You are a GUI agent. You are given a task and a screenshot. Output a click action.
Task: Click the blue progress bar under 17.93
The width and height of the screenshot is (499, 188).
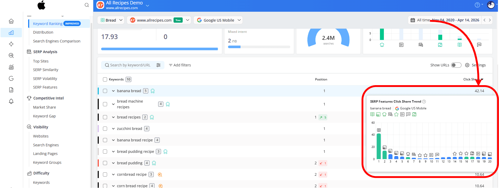(159, 49)
